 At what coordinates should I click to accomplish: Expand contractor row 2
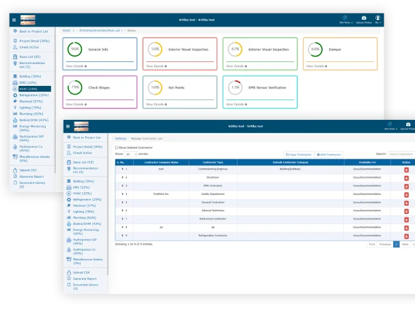[122, 177]
